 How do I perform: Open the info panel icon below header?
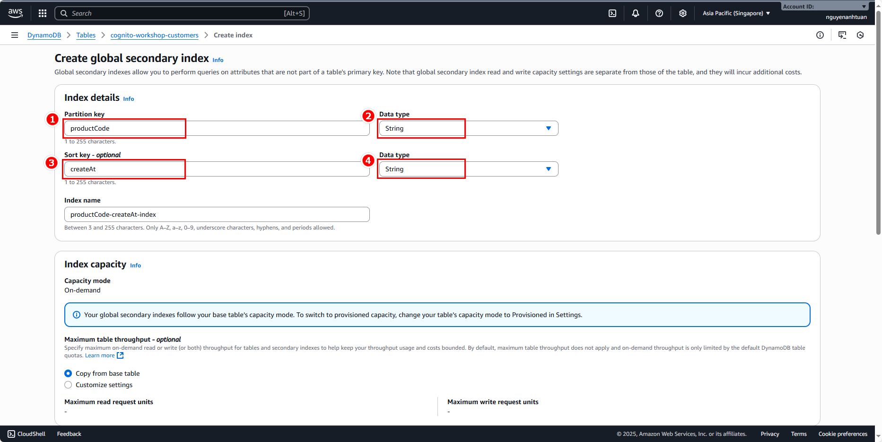(x=820, y=35)
